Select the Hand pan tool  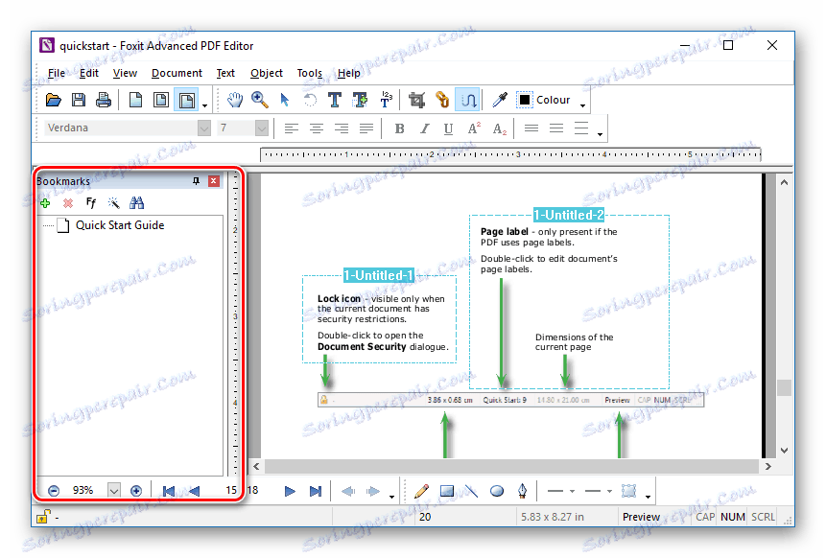(235, 100)
